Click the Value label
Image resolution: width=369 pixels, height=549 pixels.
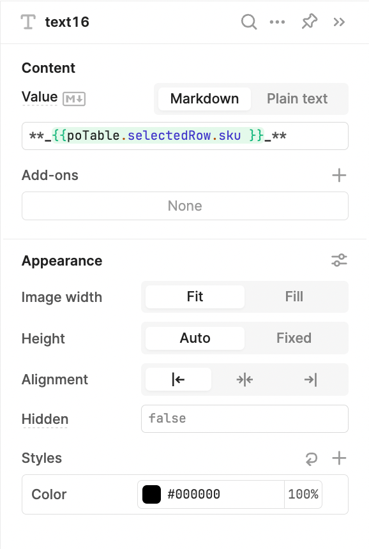pos(40,97)
